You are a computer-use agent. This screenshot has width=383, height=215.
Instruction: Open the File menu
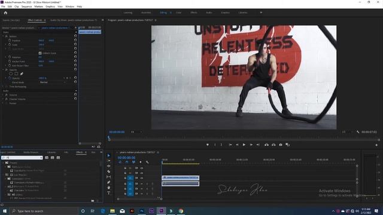click(3, 7)
